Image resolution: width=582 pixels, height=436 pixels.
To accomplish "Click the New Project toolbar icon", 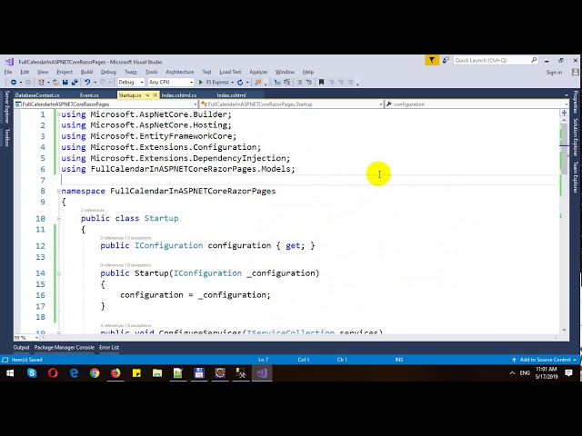I will pos(41,83).
